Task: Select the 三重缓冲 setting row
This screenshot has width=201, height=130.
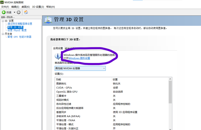Action: (x=111, y=96)
